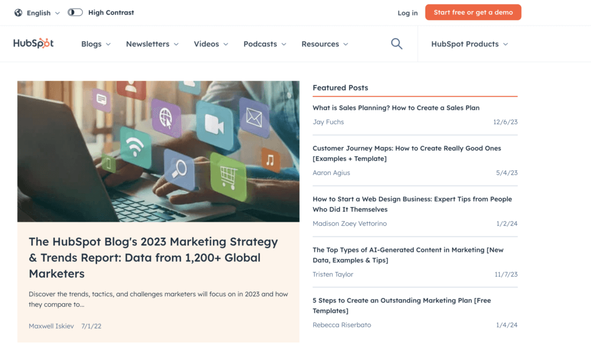Click the HubSpot sprocket logo
Image resolution: width=591 pixels, height=350 pixels.
click(x=33, y=43)
